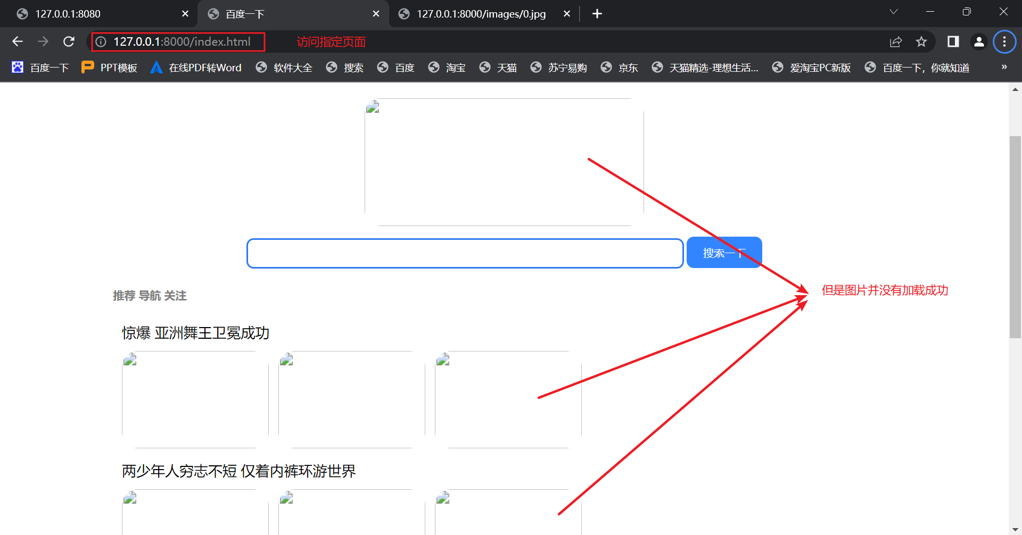Select the 推荐 navigation item
This screenshot has height=535, width=1022.
click(x=124, y=296)
